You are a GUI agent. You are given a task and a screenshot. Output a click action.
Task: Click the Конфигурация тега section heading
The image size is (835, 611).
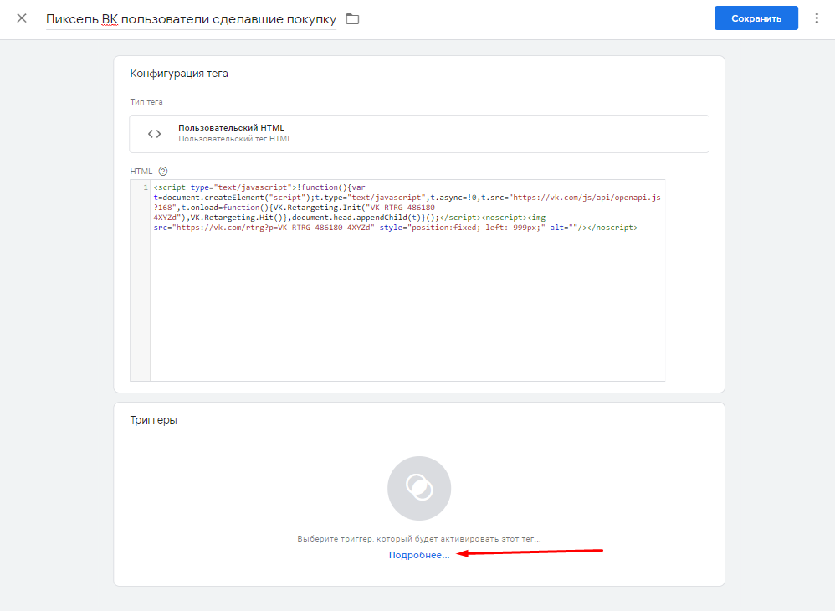(179, 74)
